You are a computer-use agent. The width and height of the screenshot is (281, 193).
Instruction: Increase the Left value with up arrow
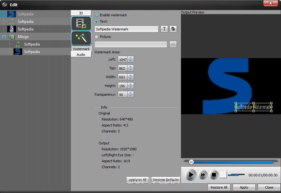[x=131, y=58]
